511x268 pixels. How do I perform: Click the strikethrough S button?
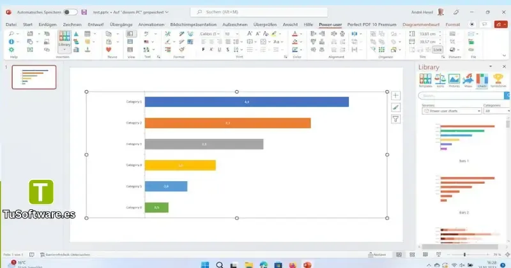point(227,50)
